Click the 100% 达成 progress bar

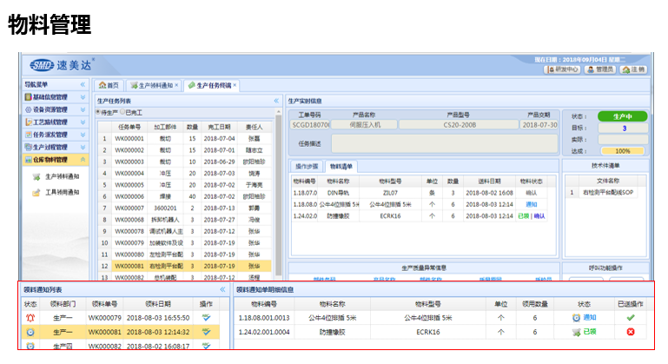pyautogui.click(x=622, y=150)
